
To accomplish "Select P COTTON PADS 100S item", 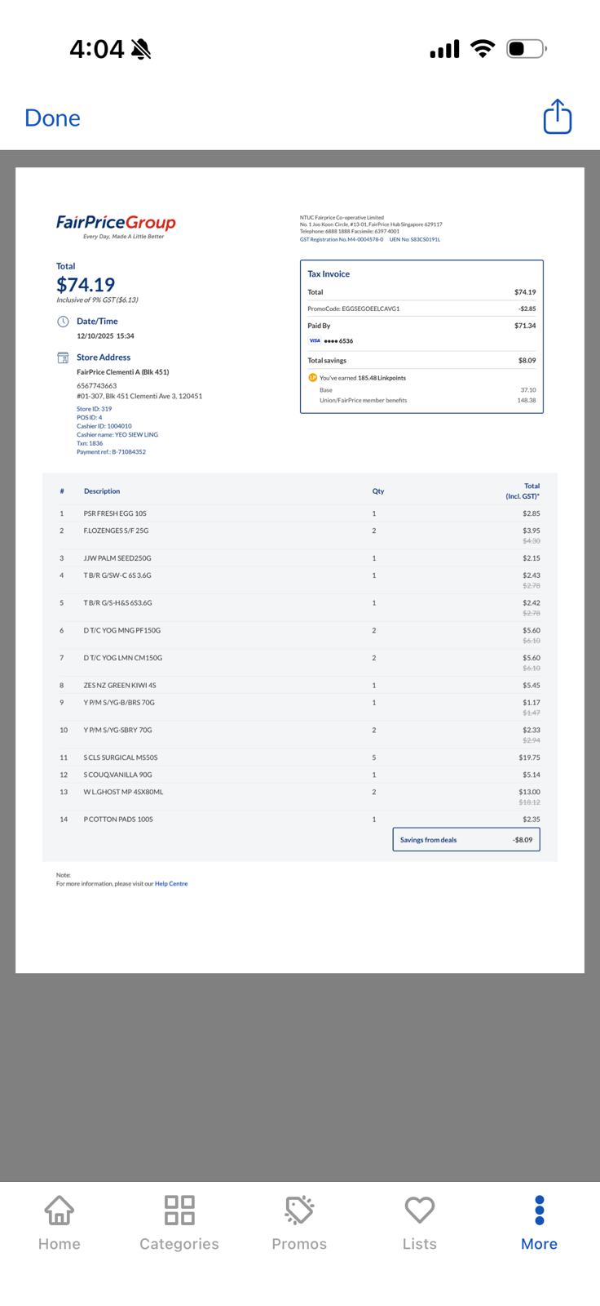I will coord(118,819).
